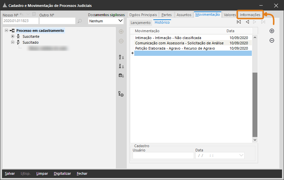Collapse the Processo em cadastramento root node
The height and width of the screenshot is (180, 284).
click(7, 31)
